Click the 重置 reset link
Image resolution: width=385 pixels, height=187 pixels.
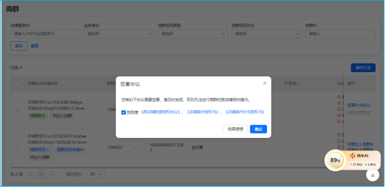(x=34, y=46)
